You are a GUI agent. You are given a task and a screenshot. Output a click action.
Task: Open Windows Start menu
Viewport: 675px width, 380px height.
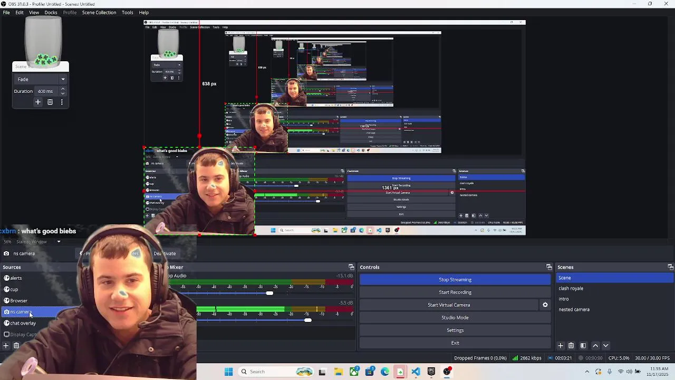pyautogui.click(x=228, y=372)
